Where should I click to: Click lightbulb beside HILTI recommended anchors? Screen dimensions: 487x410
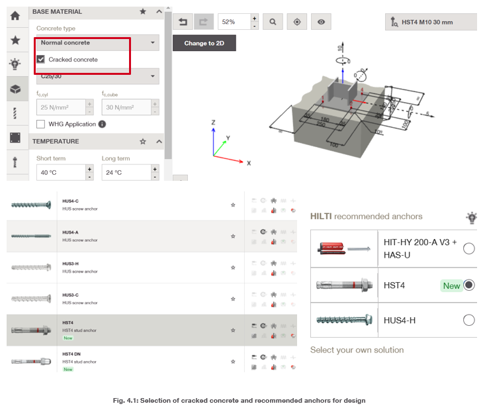pyautogui.click(x=471, y=218)
